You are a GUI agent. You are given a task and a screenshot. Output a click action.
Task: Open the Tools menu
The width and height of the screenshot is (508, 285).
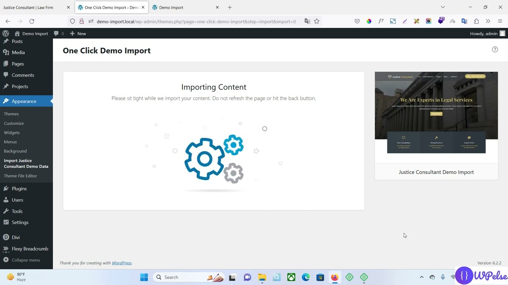point(17,211)
